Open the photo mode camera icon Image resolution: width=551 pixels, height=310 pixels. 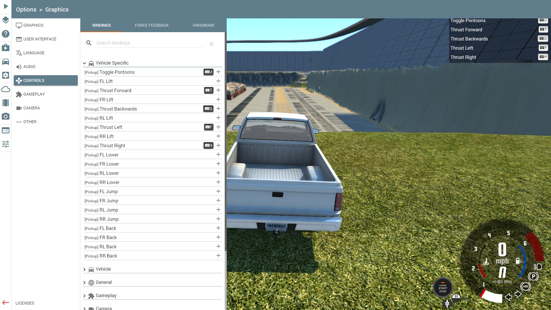pos(6,117)
